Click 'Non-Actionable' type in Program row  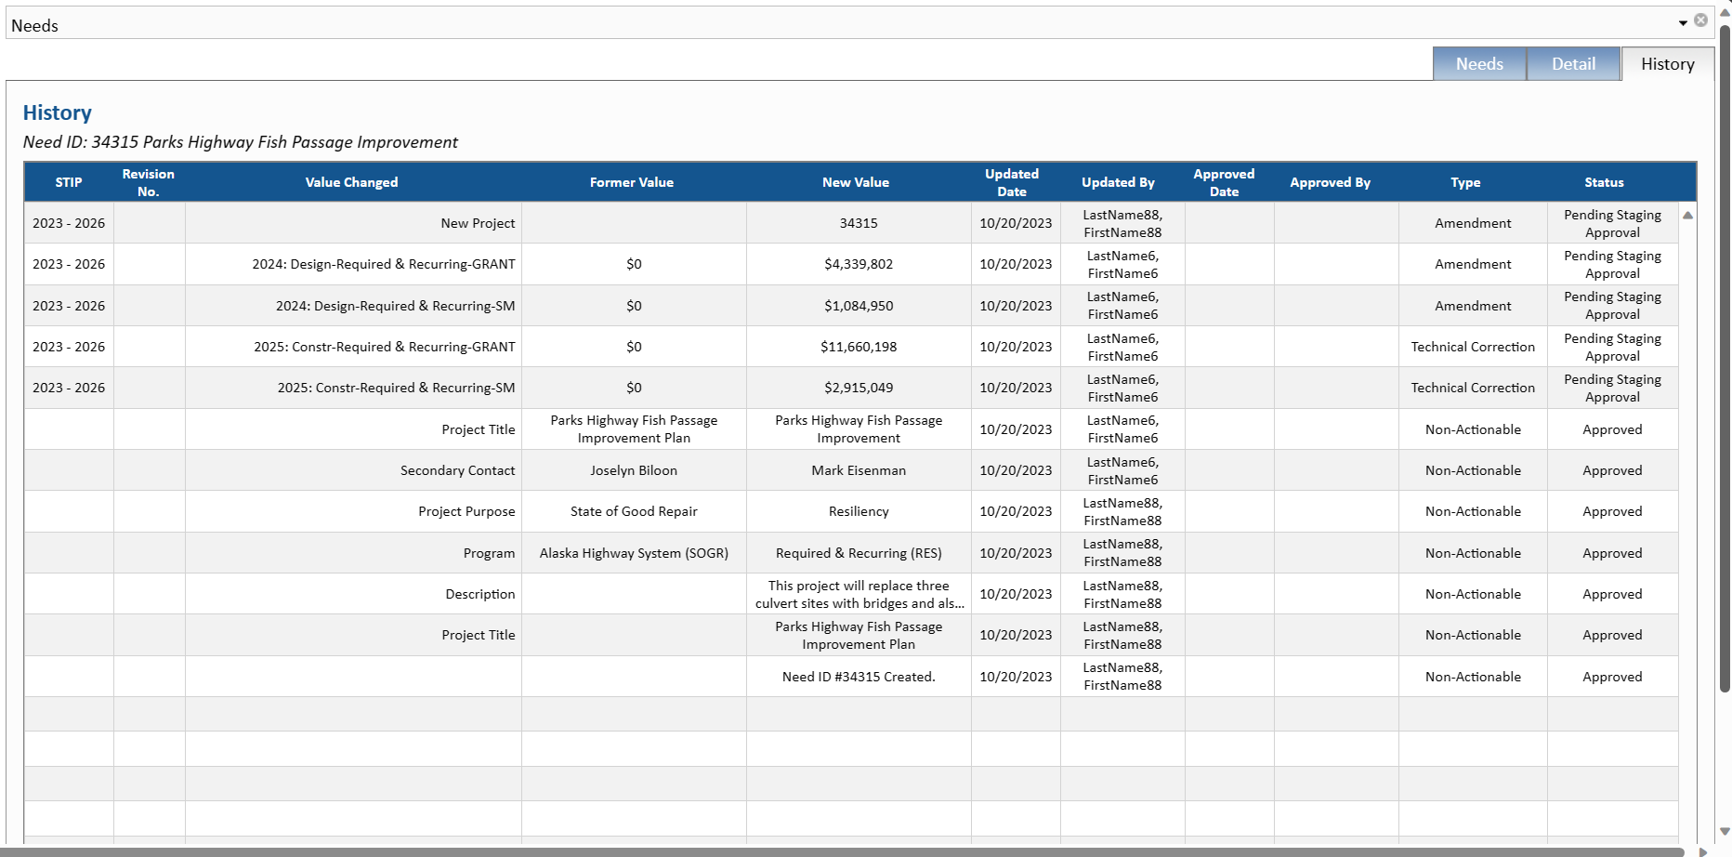pyautogui.click(x=1473, y=553)
